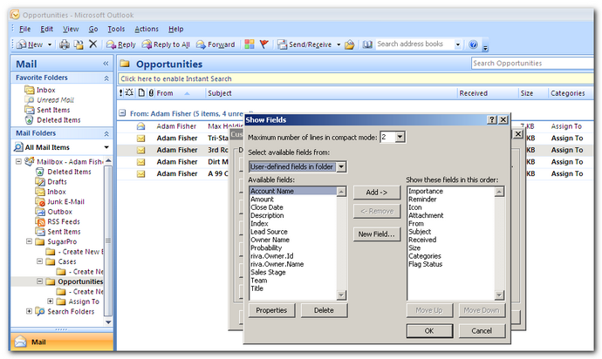Select Flag Status in shown fields list
602x359 pixels.
pos(426,264)
